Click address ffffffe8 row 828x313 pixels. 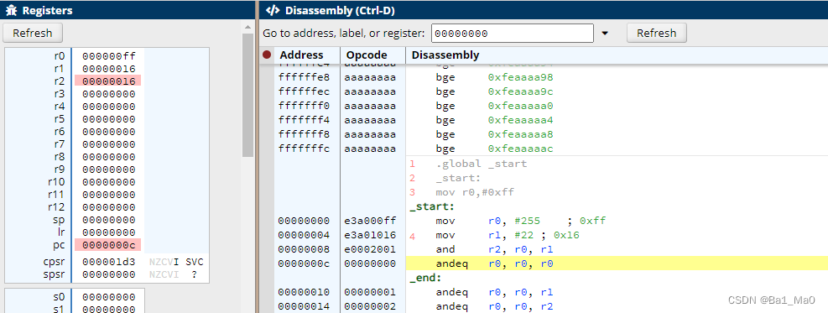coord(304,77)
